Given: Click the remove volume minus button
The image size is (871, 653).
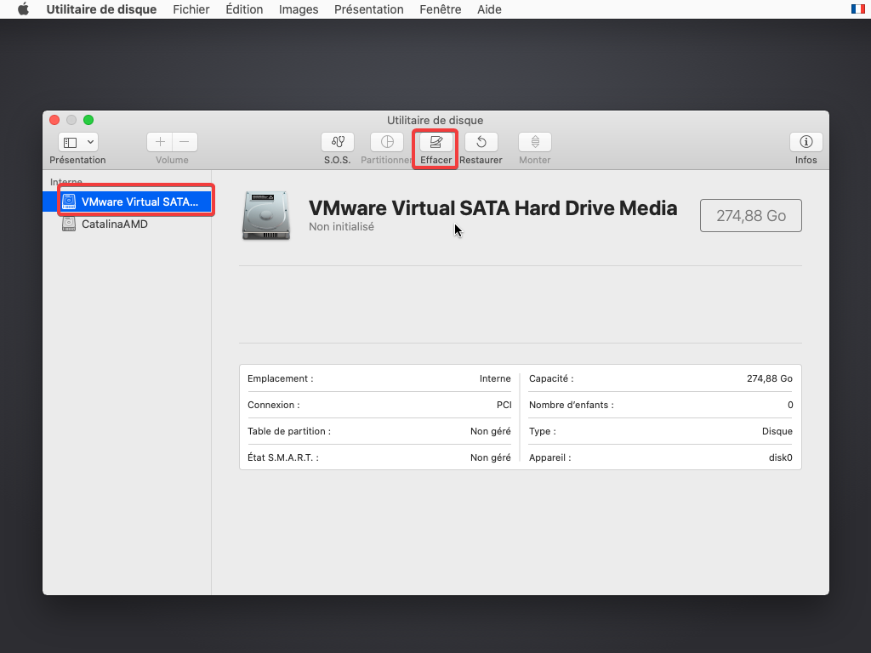Looking at the screenshot, I should 185,142.
